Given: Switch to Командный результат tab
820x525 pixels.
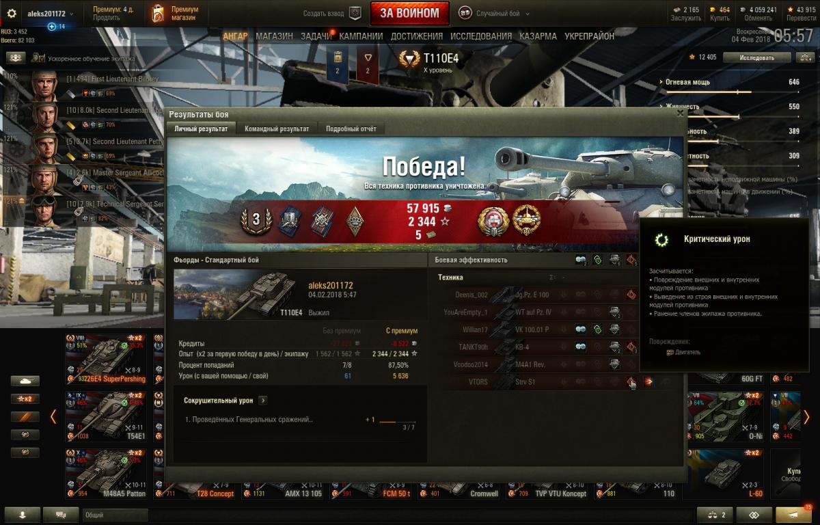Looking at the screenshot, I should (x=277, y=129).
